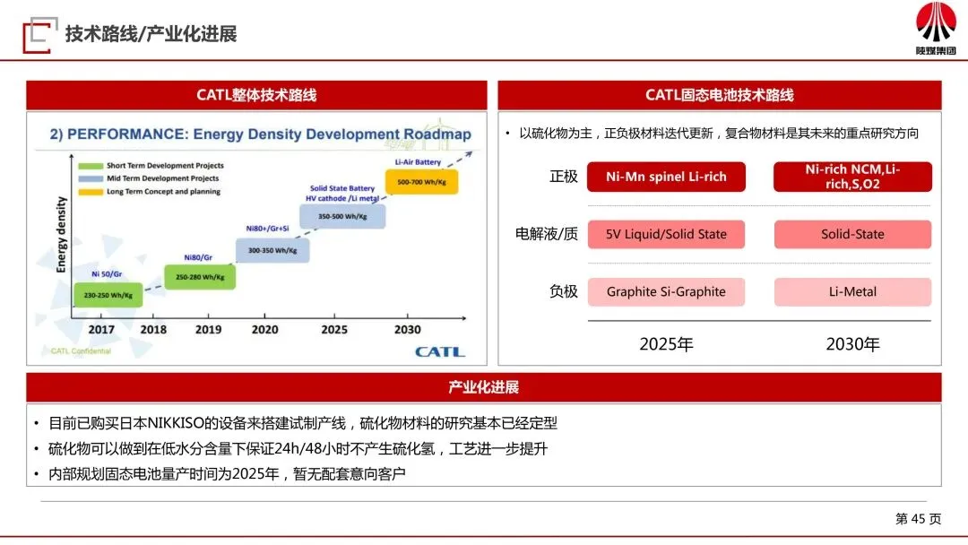Image resolution: width=968 pixels, height=545 pixels.
Task: Click the 300-350 Wh/Kg blue block
Action: [x=272, y=251]
